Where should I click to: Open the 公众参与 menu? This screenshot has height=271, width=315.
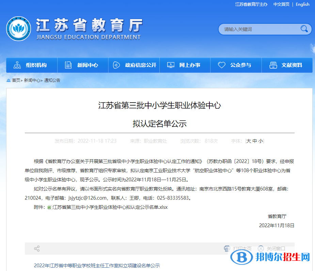click(x=236, y=65)
